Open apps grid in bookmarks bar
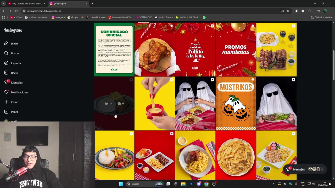 pos(3,17)
